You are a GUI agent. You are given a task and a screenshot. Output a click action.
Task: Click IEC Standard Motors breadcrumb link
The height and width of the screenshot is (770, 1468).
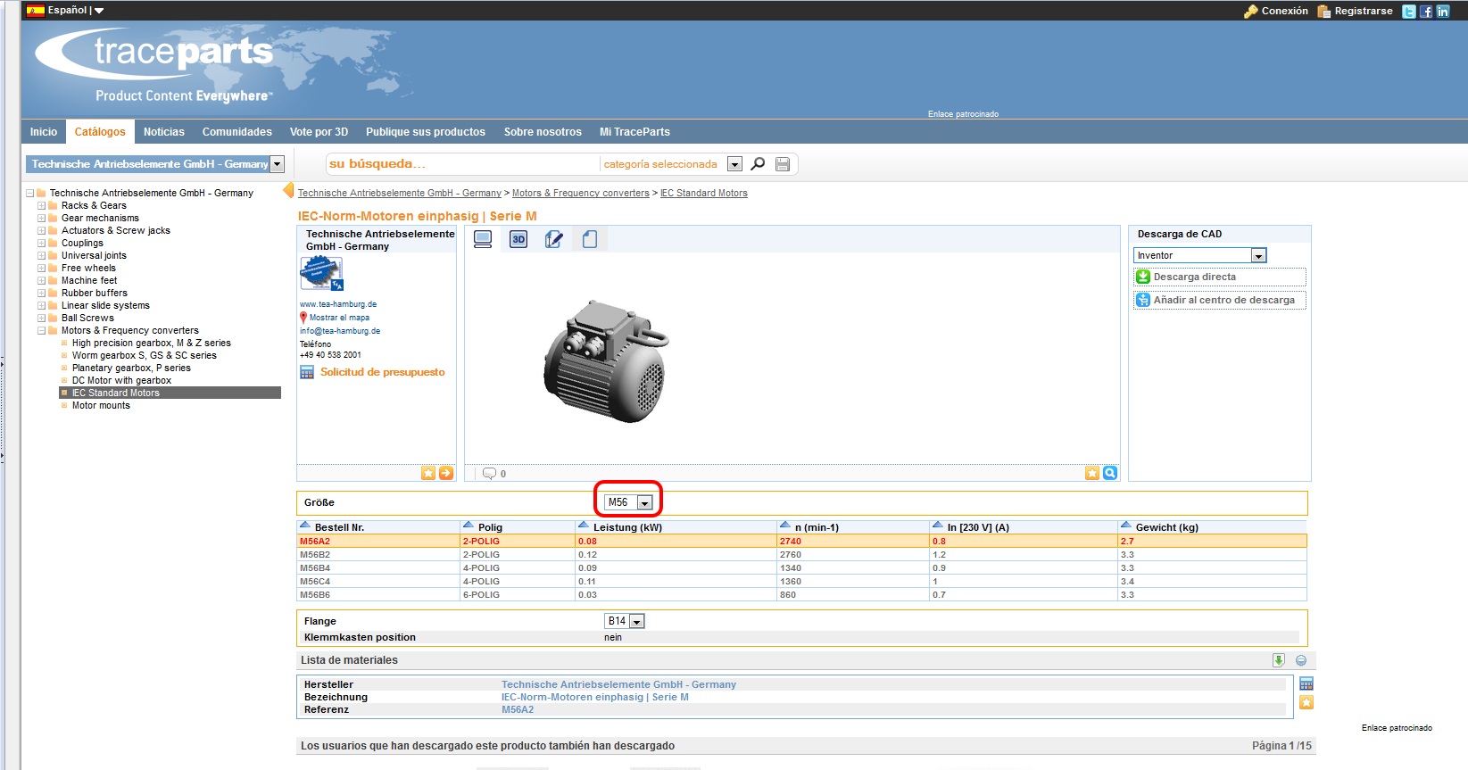704,194
